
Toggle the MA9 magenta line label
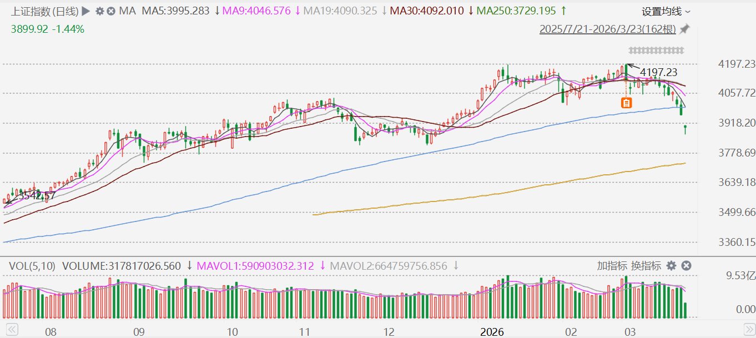point(258,11)
